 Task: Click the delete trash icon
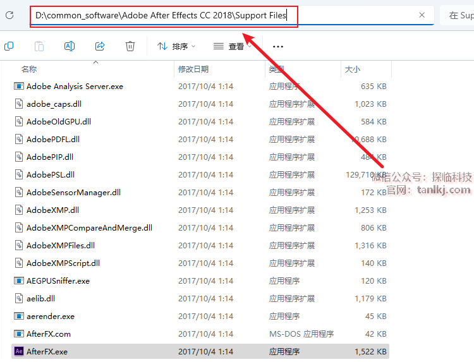pos(130,46)
